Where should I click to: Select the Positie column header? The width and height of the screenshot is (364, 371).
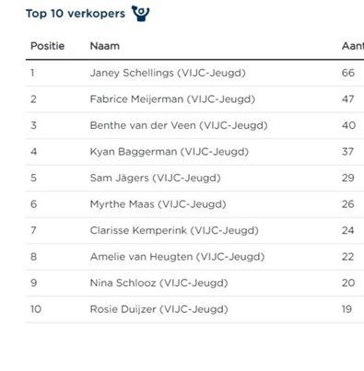click(x=47, y=46)
